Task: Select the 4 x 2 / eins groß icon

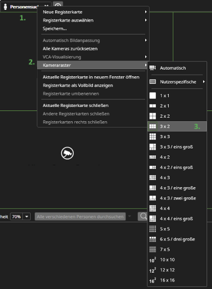Action: (153, 167)
